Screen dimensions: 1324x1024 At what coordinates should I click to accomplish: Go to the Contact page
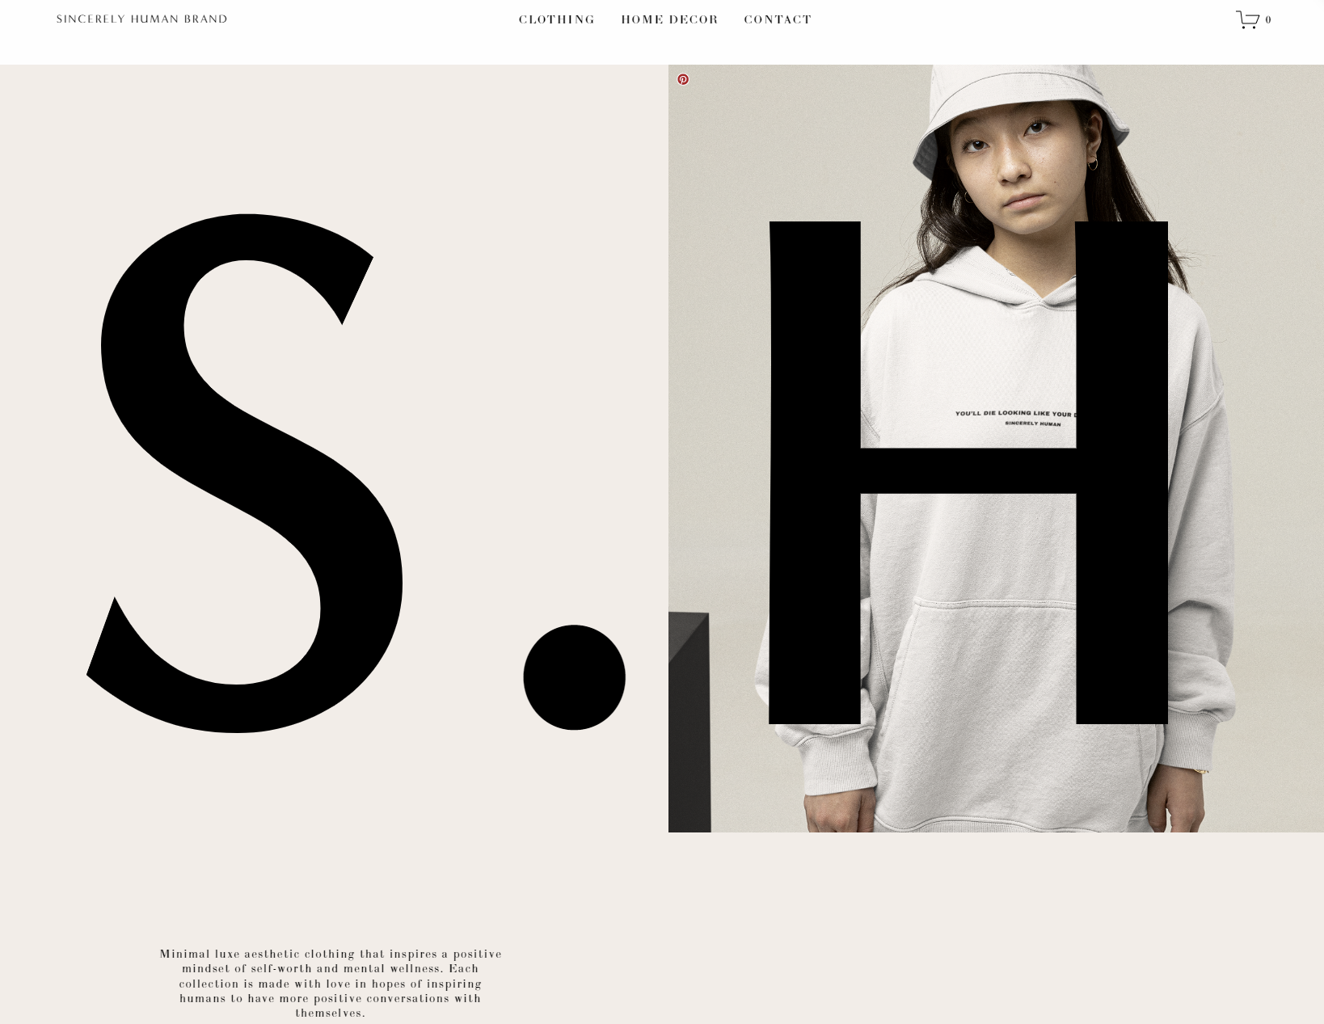pyautogui.click(x=778, y=19)
